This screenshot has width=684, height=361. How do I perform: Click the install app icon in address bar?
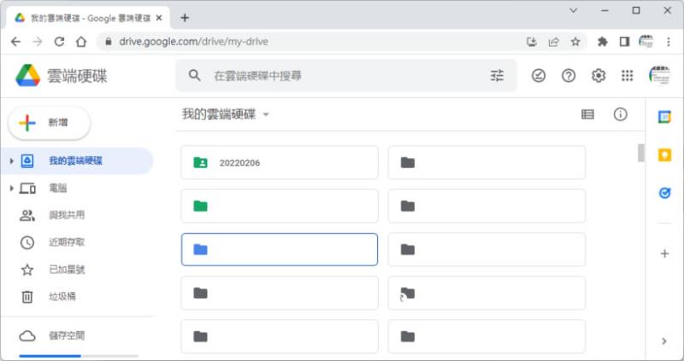[x=532, y=42]
